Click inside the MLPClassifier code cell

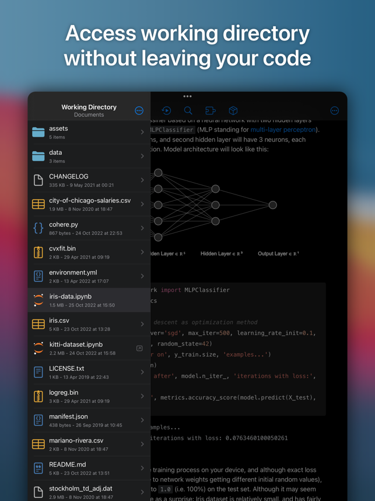pos(238,349)
